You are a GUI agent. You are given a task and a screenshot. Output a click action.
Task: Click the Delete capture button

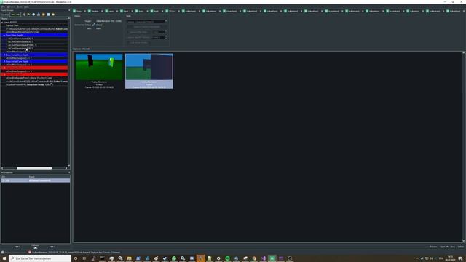pos(461,247)
